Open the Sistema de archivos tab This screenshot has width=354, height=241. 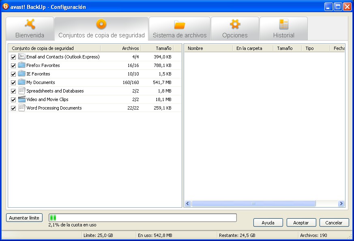point(180,29)
